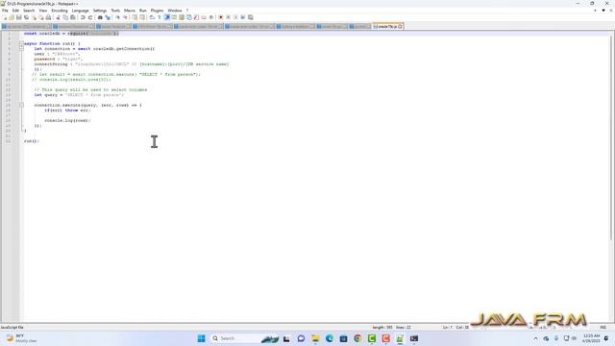Redo the edit using the Redo icon
615x346 pixels.
89,17
